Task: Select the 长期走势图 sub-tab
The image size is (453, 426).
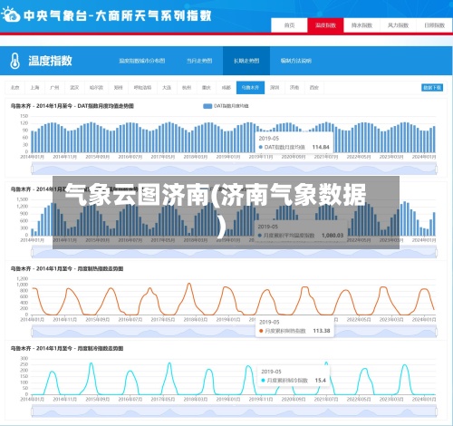Action: [x=246, y=61]
